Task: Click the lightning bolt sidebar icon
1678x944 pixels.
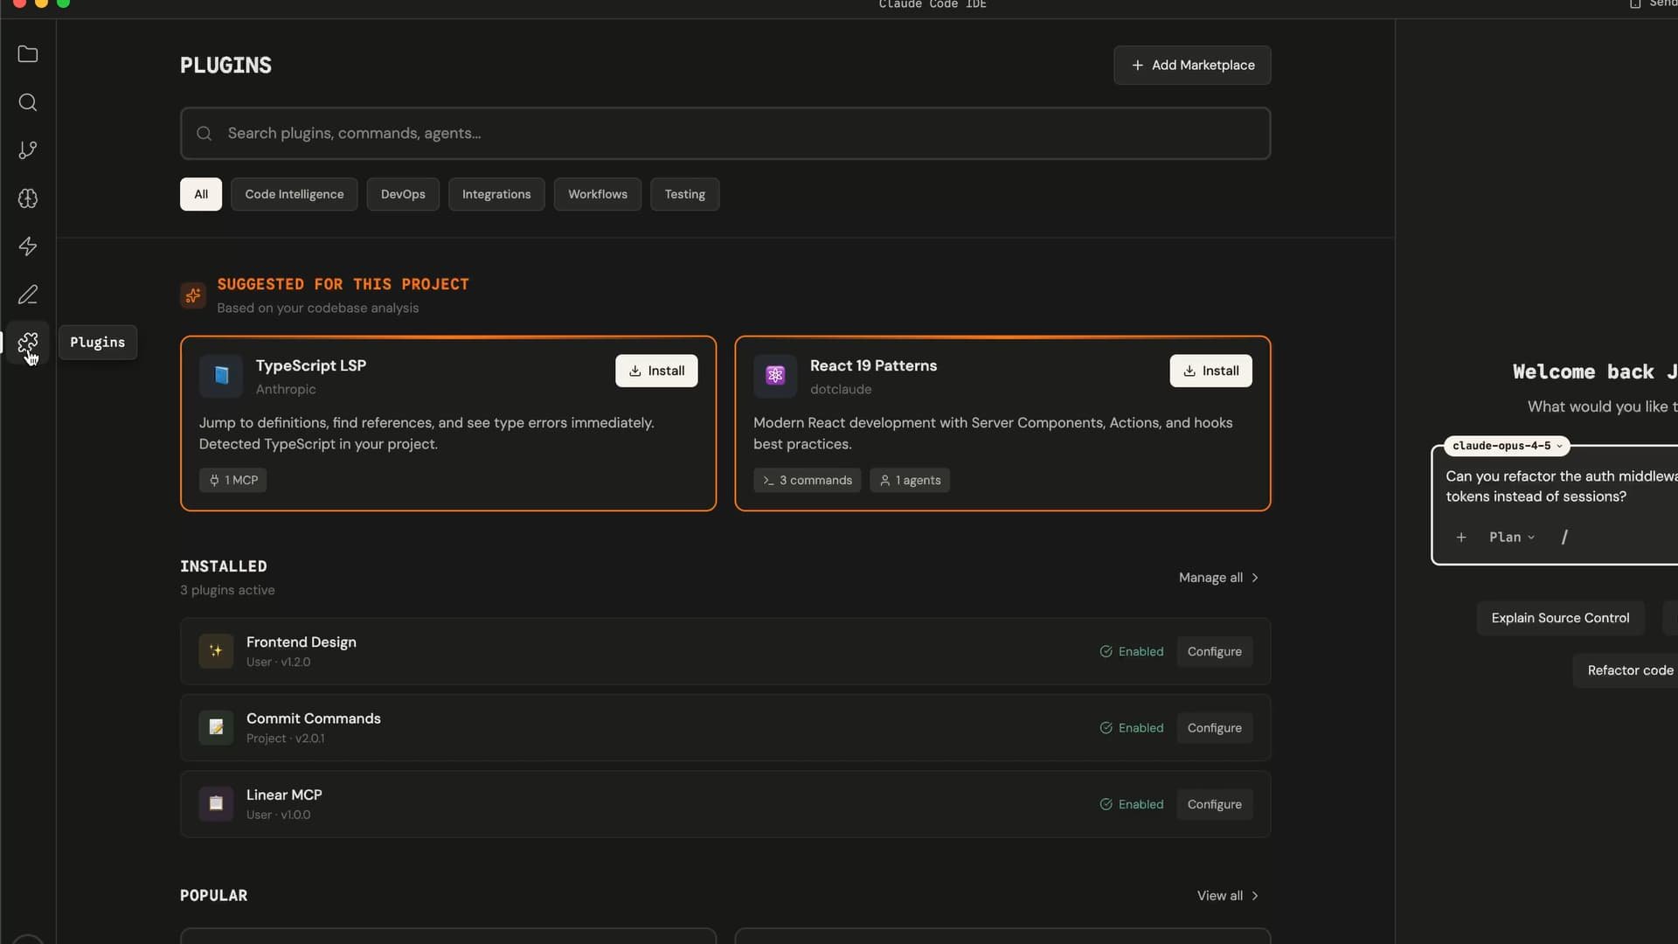Action: coord(28,246)
